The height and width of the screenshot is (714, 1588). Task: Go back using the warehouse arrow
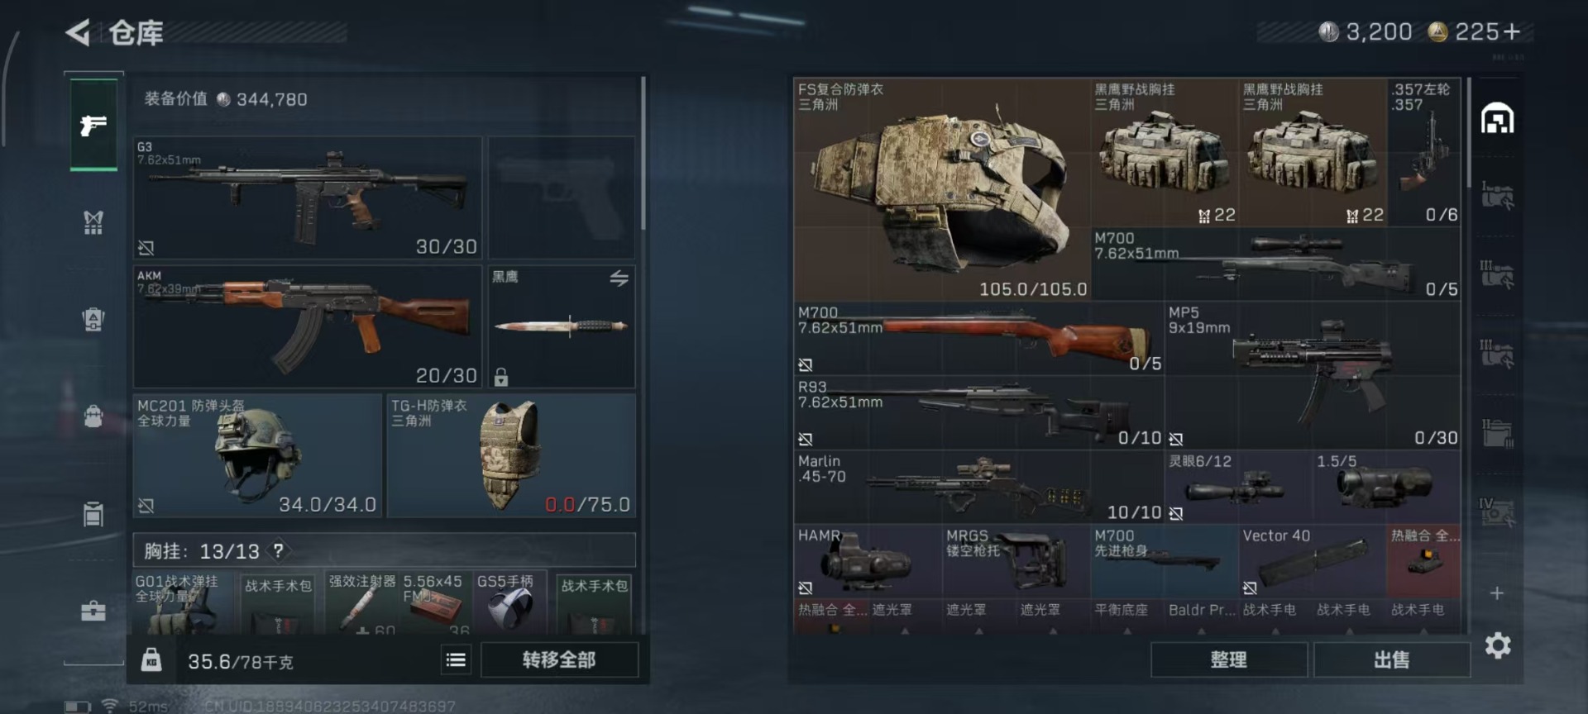[79, 33]
